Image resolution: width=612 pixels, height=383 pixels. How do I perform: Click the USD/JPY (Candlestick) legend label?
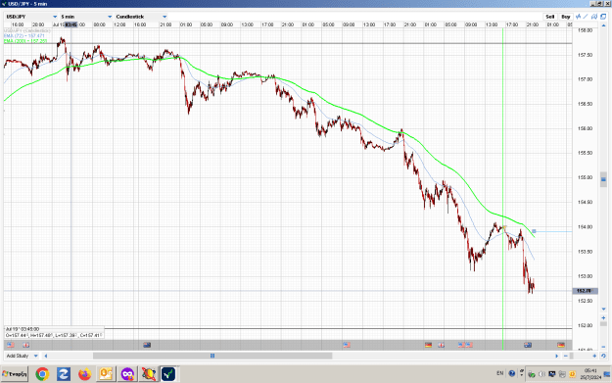tap(27, 30)
